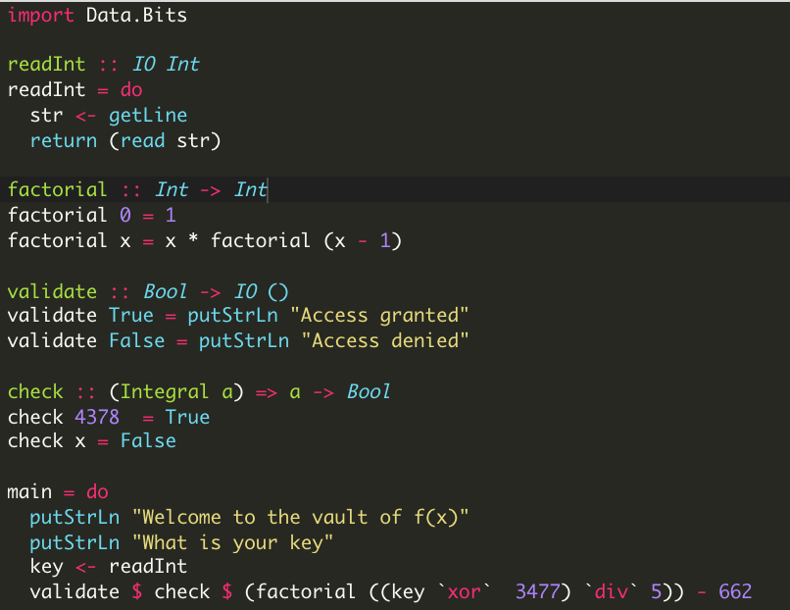This screenshot has width=790, height=610.
Task: Place cursor on the Integral constraint in check
Action: 164,391
